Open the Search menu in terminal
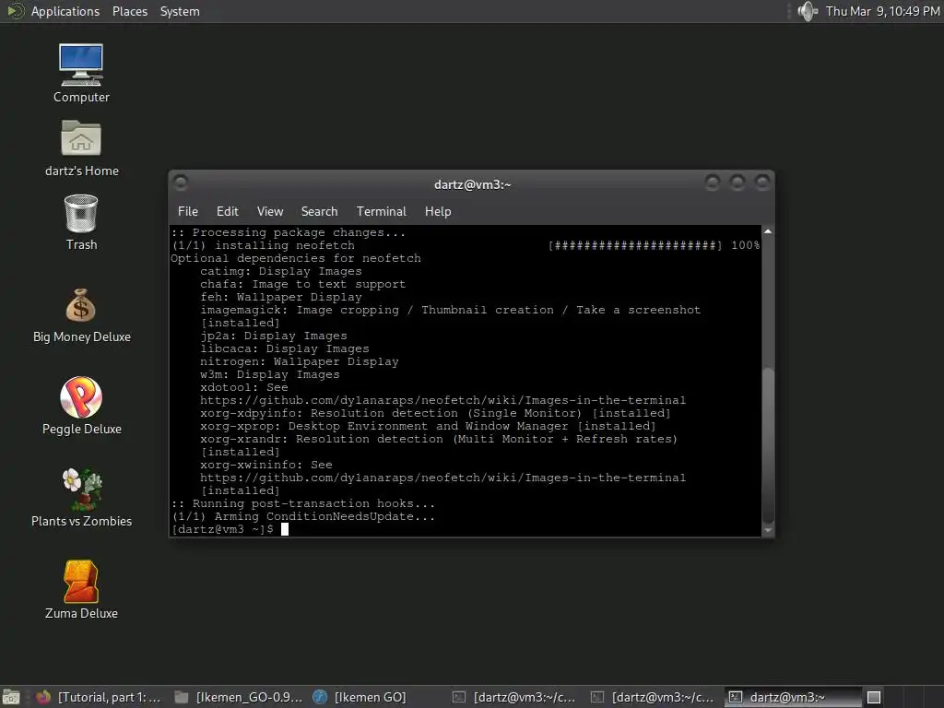Image resolution: width=944 pixels, height=708 pixels. coord(319,211)
